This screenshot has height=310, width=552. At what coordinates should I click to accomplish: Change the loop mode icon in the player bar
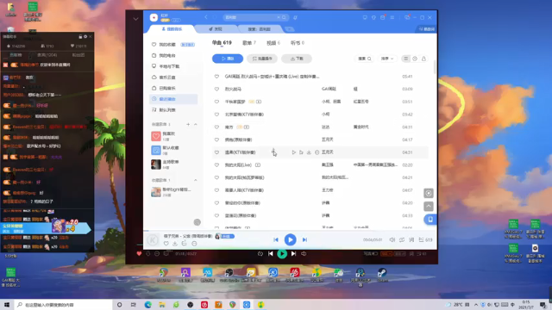[402, 239]
